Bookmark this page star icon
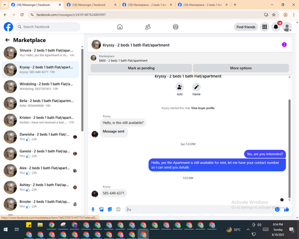This screenshot has height=239, width=299. pyautogui.click(x=274, y=14)
